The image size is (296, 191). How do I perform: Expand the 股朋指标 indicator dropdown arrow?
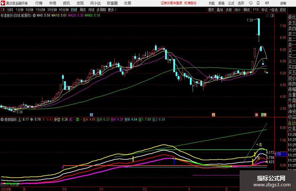pos(2,119)
